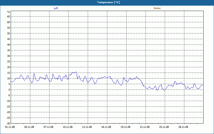Click the 0 y-axis label
Screen dimensions: 214x134
[9, 90]
